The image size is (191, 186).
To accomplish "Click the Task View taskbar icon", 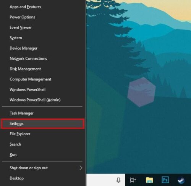I will pos(133,180).
